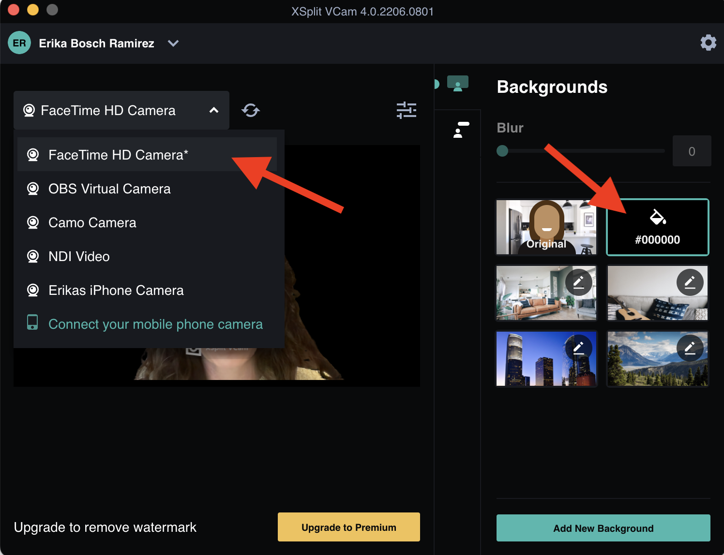This screenshot has width=724, height=555.
Task: Switch to Erikas iPhone Camera
Action: tap(147, 290)
